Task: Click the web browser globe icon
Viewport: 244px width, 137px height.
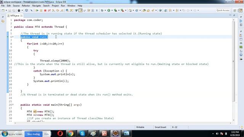Action: 160,10
